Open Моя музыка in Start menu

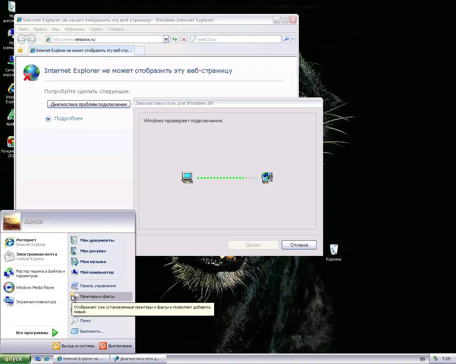pos(102,262)
